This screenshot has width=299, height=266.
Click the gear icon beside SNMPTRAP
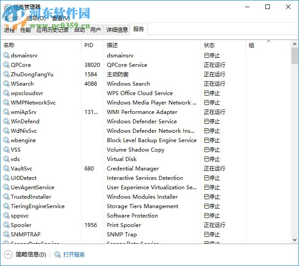point(6,235)
